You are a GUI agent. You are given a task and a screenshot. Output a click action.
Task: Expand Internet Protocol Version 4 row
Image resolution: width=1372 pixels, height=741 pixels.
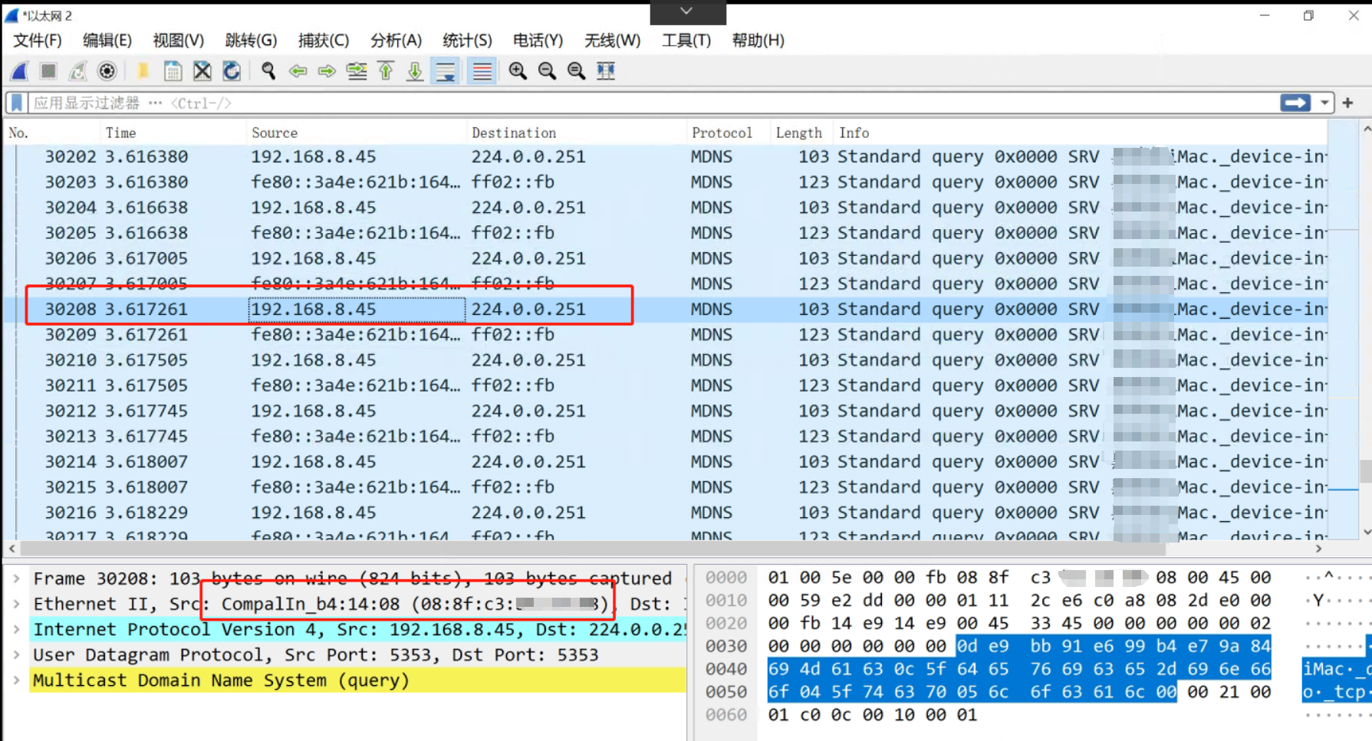[16, 629]
